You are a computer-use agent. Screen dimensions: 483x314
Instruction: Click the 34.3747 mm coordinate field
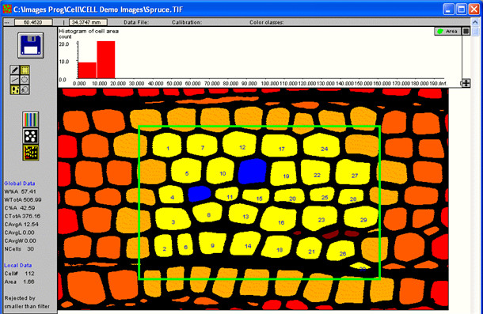click(x=88, y=22)
